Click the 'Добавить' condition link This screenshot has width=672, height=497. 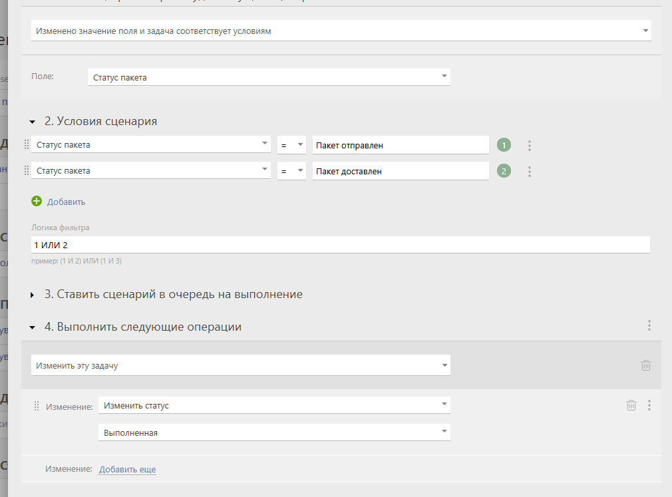[66, 202]
